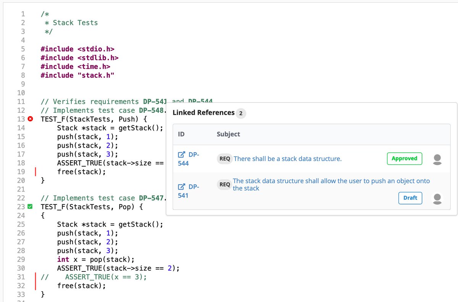Click the user avatar in the DP-544 row
The width and height of the screenshot is (458, 302).
tap(438, 159)
